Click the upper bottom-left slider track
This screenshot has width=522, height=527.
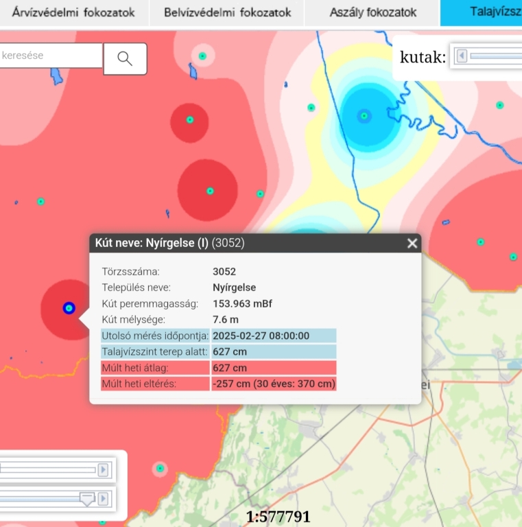tap(48, 470)
